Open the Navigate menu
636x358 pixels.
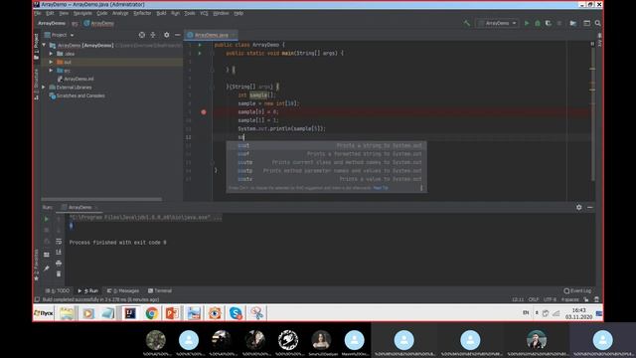(82, 13)
